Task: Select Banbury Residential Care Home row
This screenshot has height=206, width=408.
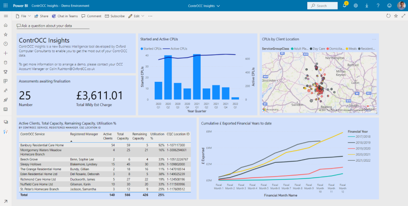Action: tap(105, 145)
